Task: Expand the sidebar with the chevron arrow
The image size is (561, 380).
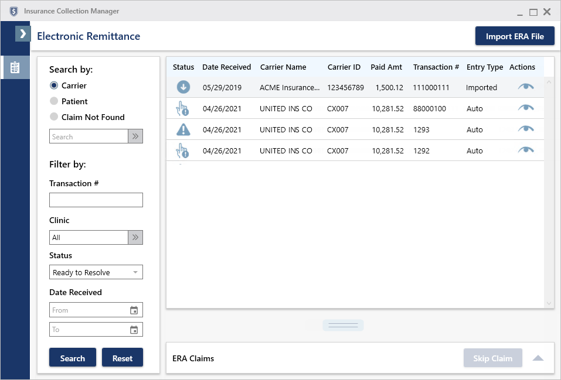Action: pos(23,33)
